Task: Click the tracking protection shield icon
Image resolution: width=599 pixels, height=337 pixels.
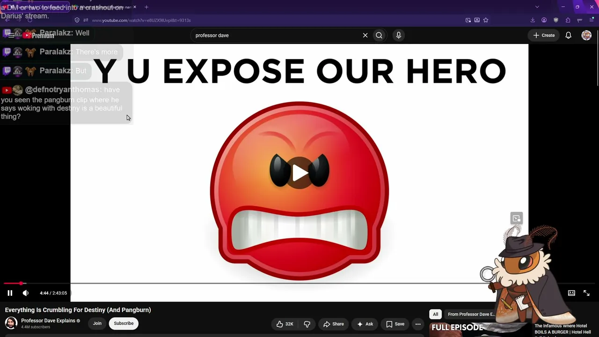Action: (x=77, y=20)
